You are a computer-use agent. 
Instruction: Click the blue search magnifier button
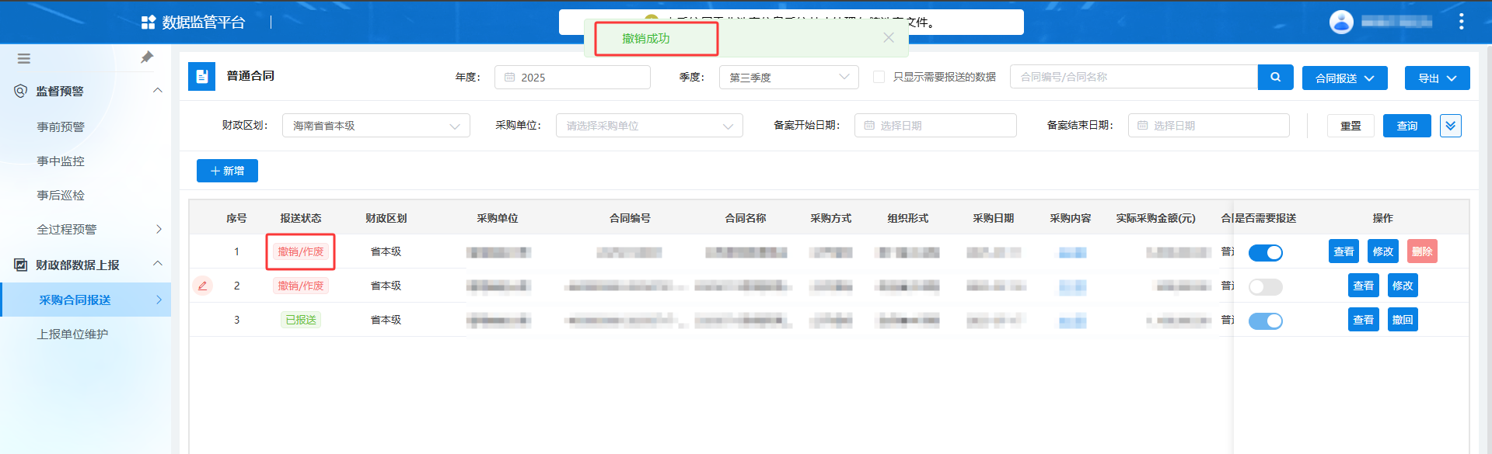1275,77
